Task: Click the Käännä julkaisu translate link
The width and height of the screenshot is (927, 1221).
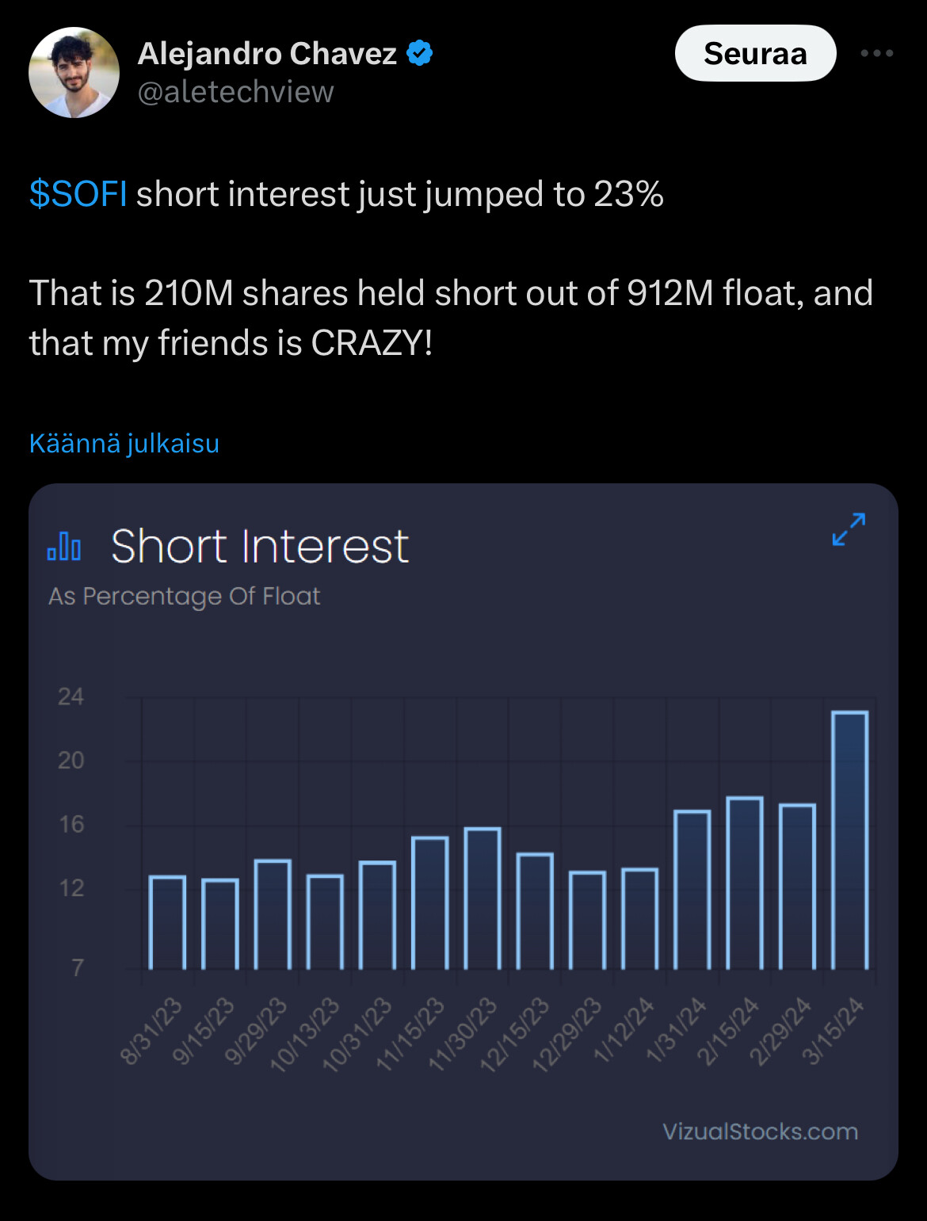Action: [124, 443]
